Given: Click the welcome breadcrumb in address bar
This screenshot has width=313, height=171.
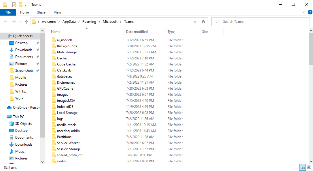Looking at the screenshot, I should click(49, 22).
